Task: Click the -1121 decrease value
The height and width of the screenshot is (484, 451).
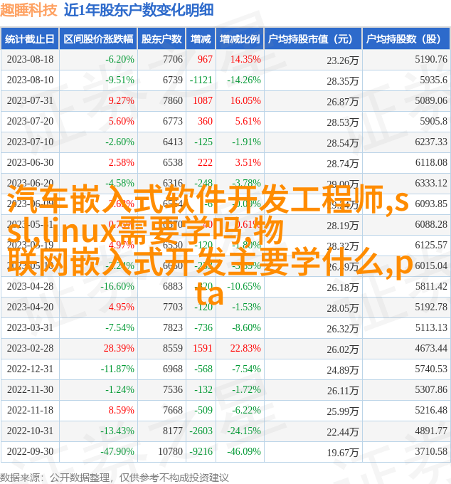Action: tap(201, 80)
